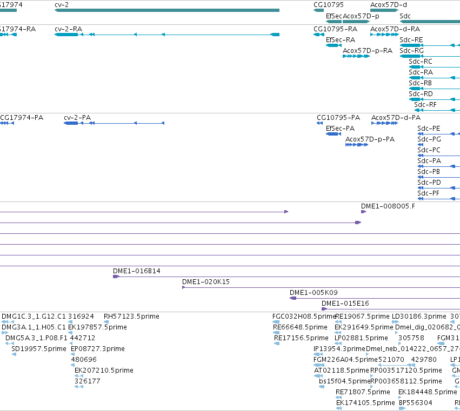460x411 pixels.
Task: Open the LP02881.5prime EST label
Action: coord(361,338)
